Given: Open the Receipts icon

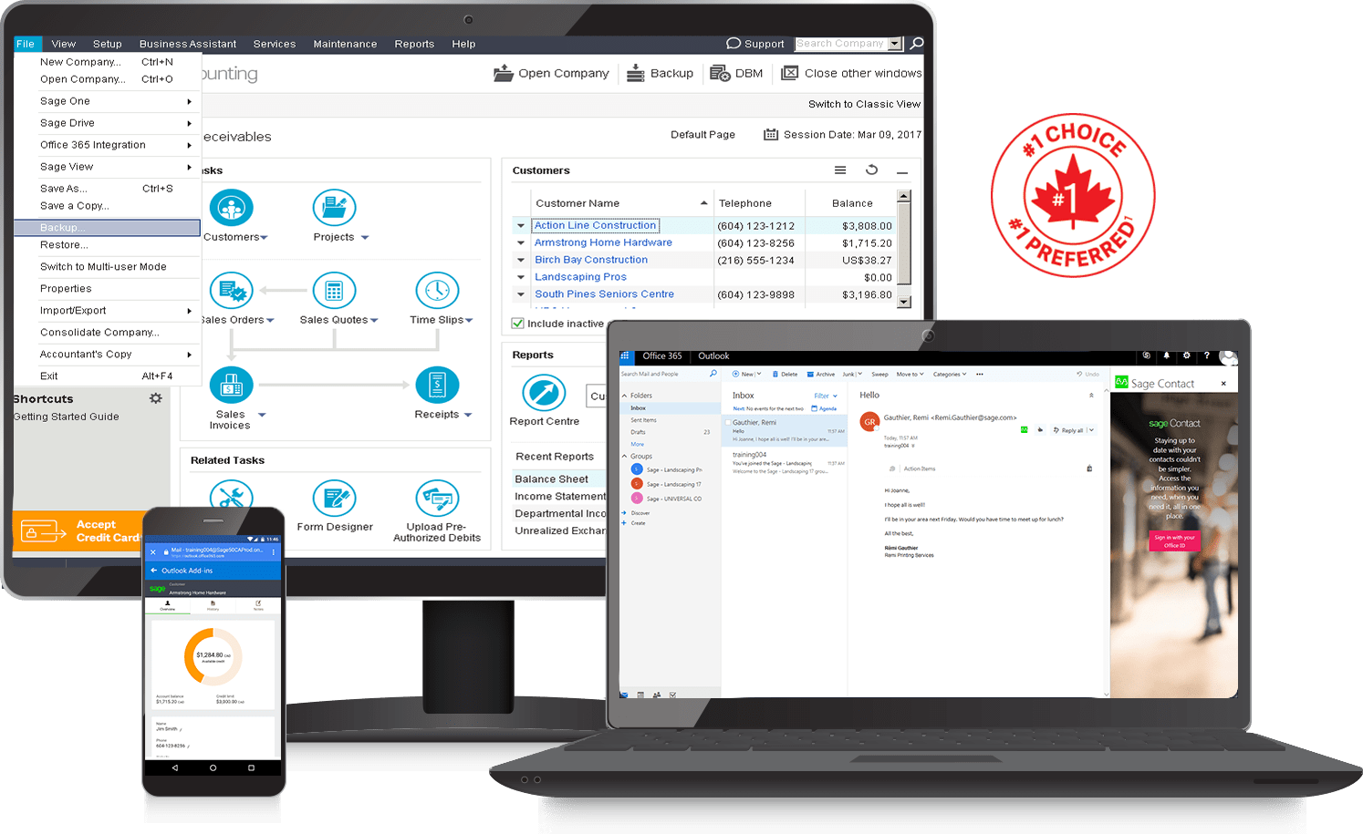Looking at the screenshot, I should click(x=437, y=386).
